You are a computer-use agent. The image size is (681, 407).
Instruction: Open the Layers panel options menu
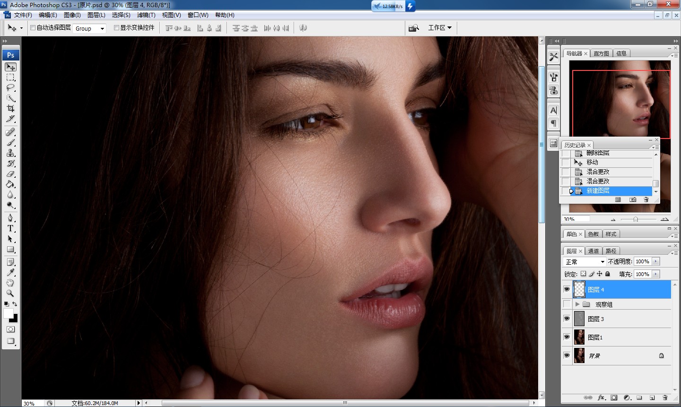[x=675, y=252]
